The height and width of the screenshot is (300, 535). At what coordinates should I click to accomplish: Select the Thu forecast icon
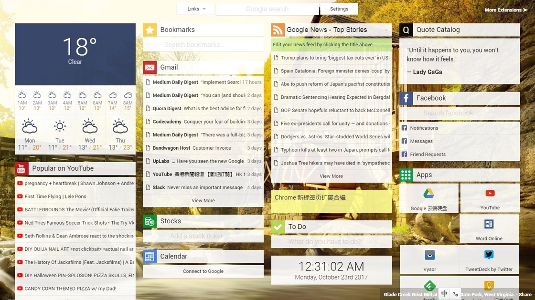click(120, 127)
